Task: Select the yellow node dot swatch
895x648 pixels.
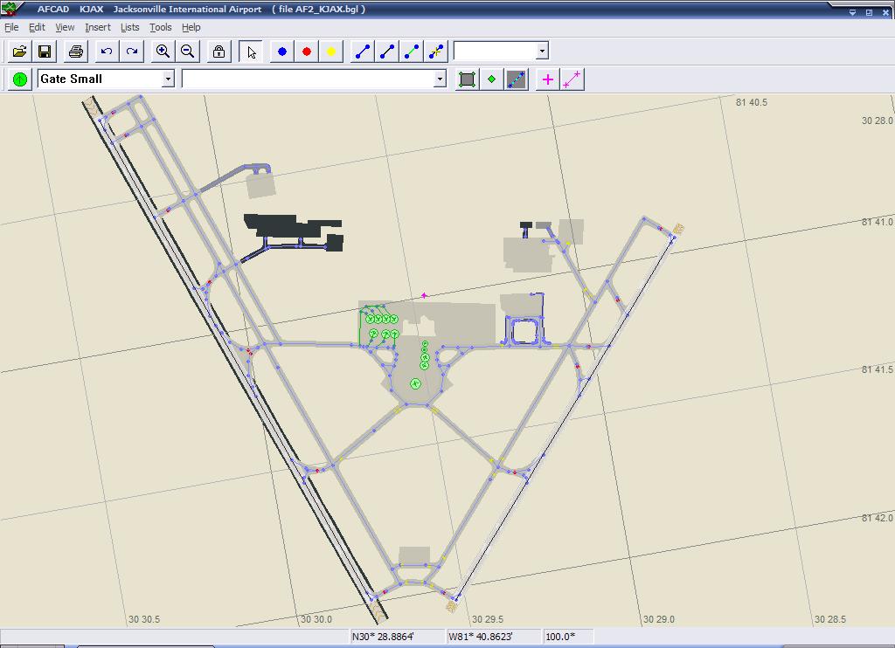Action: [x=330, y=52]
